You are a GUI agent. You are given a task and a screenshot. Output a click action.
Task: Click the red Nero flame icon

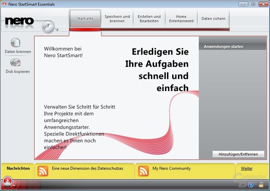click(x=7, y=181)
